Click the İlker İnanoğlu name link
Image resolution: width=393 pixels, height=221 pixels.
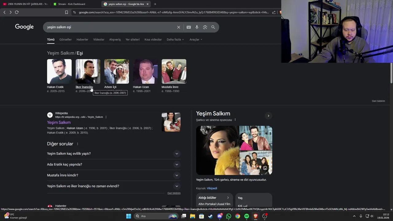pyautogui.click(x=84, y=87)
